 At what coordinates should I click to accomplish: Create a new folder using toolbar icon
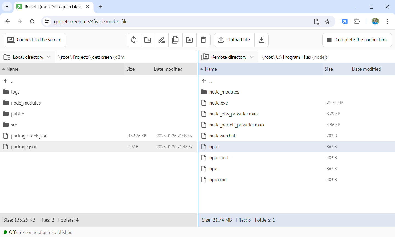[x=148, y=40]
